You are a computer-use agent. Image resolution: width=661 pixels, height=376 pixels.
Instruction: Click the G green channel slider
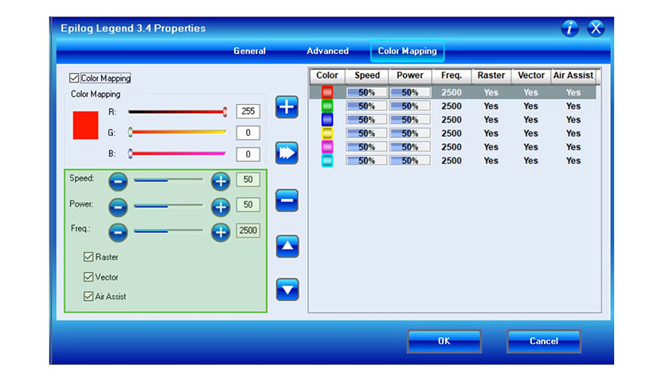pyautogui.click(x=178, y=133)
